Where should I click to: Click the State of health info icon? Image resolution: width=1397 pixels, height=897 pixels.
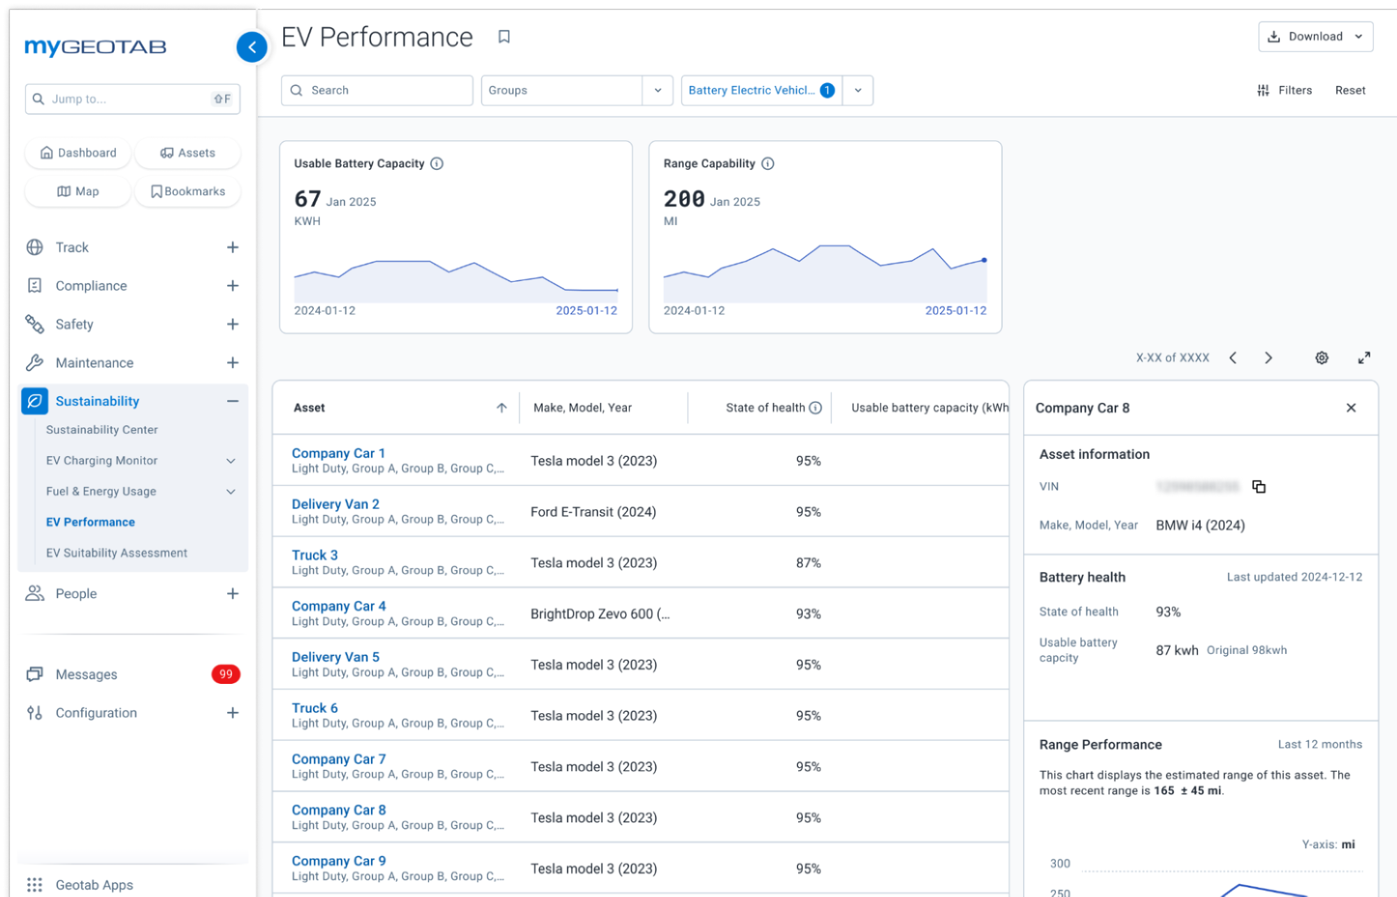[816, 408]
